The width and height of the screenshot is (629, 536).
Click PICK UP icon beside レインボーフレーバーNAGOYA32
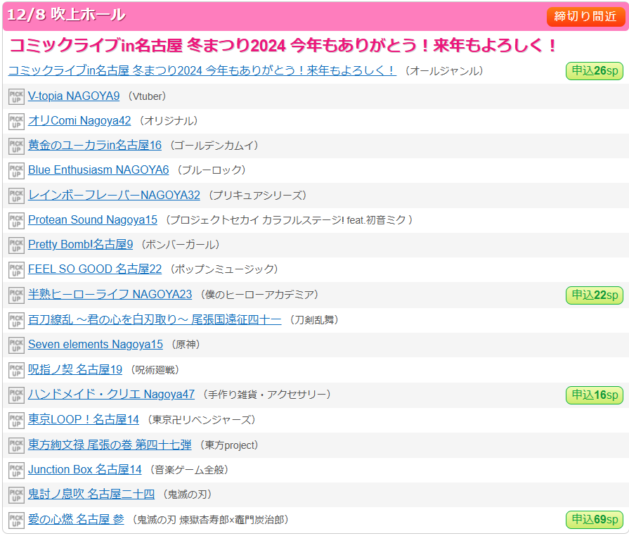click(x=16, y=196)
